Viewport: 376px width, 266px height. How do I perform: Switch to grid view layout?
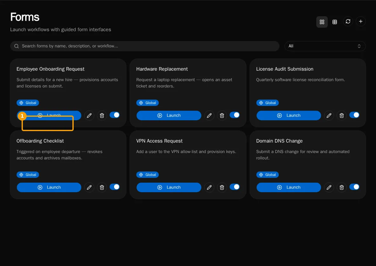pyautogui.click(x=322, y=22)
